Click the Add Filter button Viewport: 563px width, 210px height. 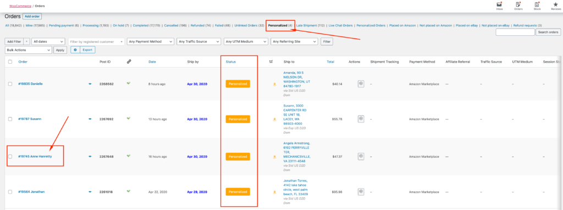click(14, 42)
